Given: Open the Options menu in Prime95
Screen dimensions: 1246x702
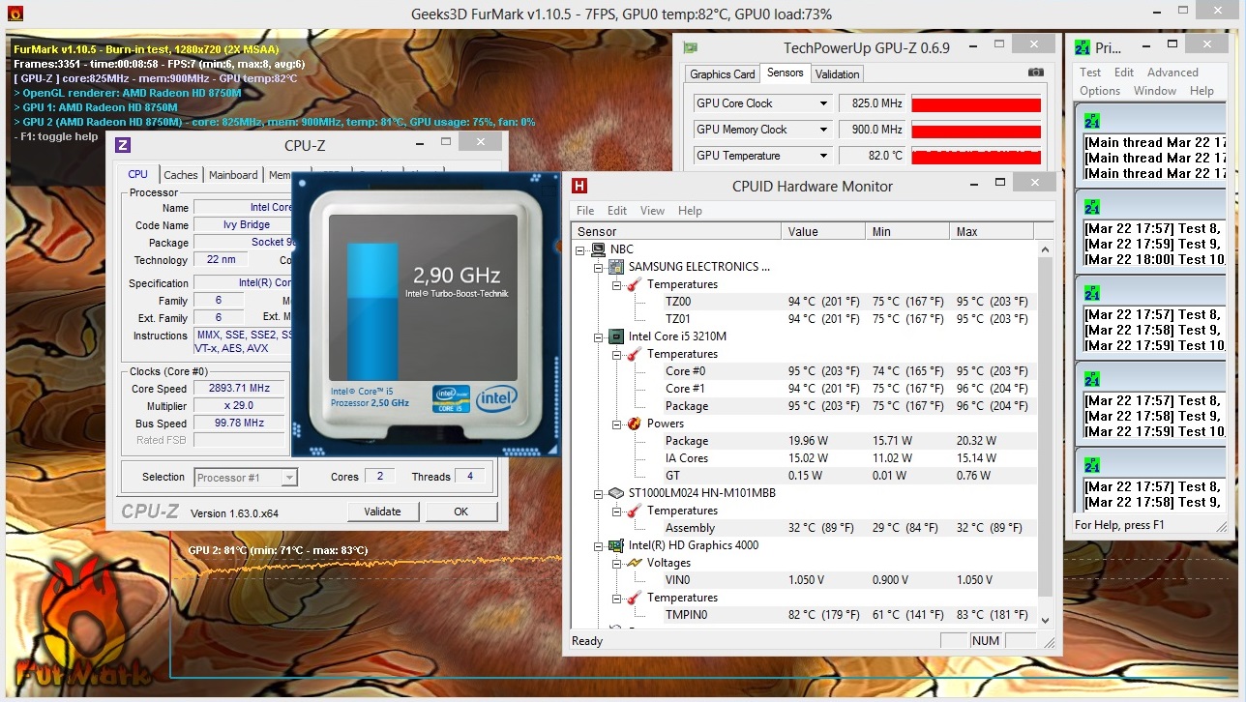Looking at the screenshot, I should click(1100, 91).
